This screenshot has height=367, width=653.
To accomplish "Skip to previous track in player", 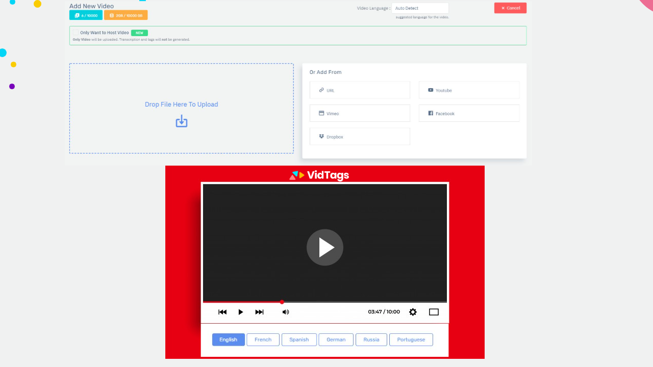I will point(222,312).
